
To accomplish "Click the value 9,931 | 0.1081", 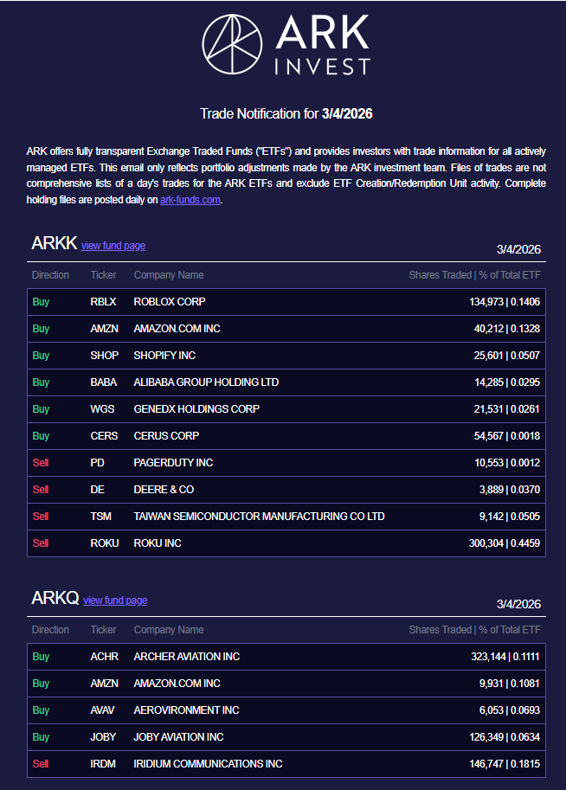I will coord(510,684).
